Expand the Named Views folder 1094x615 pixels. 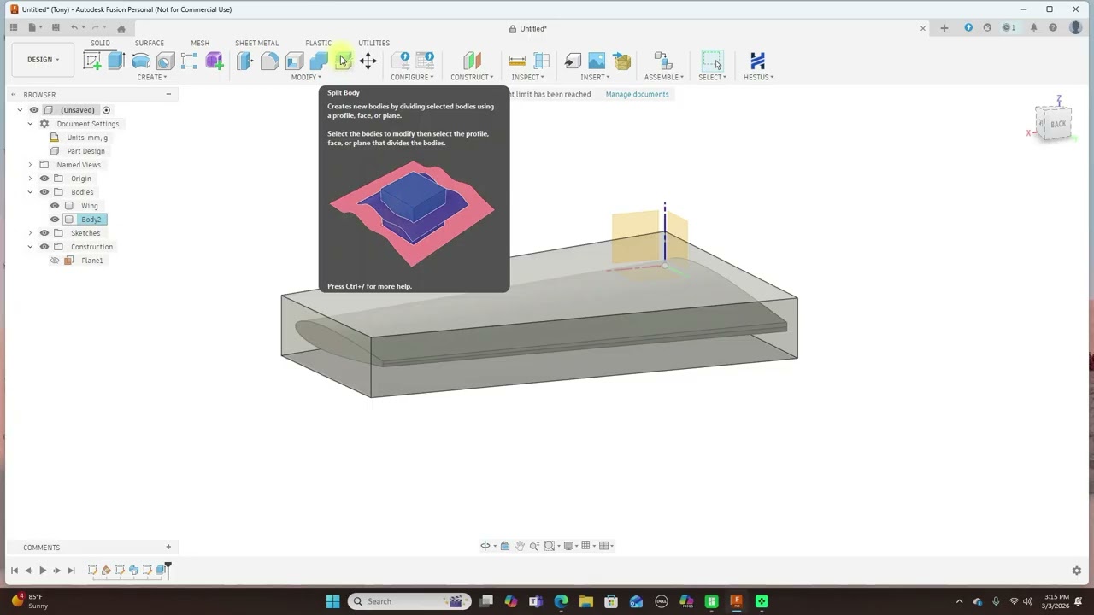[30, 165]
